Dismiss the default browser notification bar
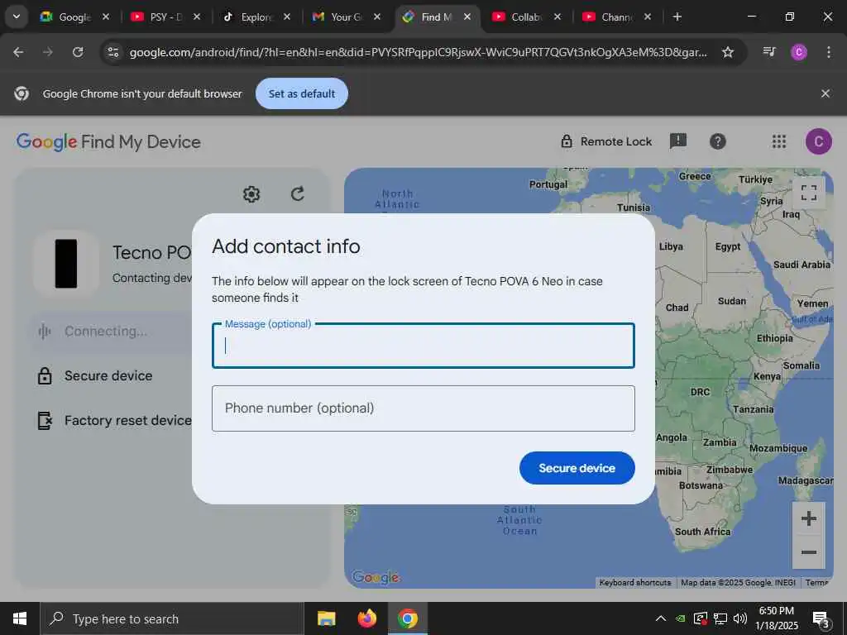 pos(825,93)
